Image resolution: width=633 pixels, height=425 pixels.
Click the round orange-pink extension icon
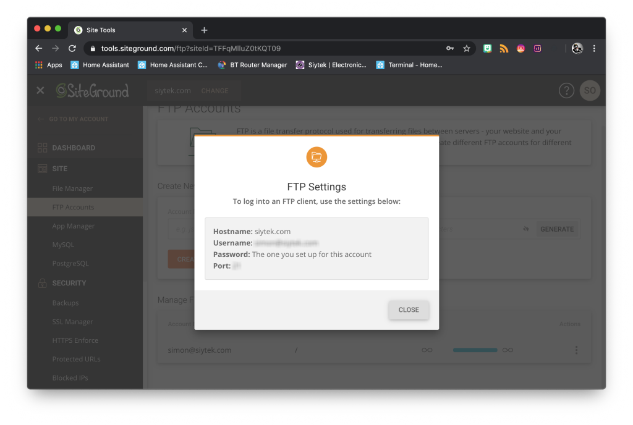520,48
